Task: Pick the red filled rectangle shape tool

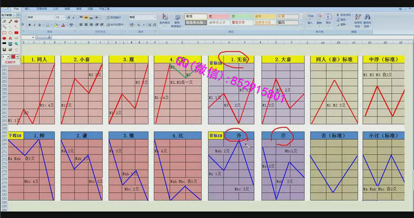Action: point(17,32)
